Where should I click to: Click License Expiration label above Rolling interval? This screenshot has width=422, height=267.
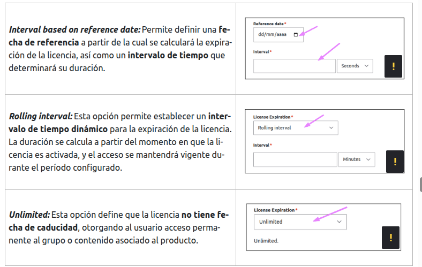click(273, 117)
